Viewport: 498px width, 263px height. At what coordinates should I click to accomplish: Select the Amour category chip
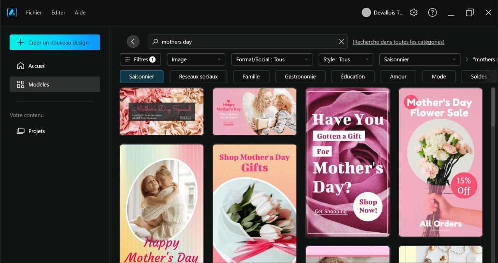398,77
